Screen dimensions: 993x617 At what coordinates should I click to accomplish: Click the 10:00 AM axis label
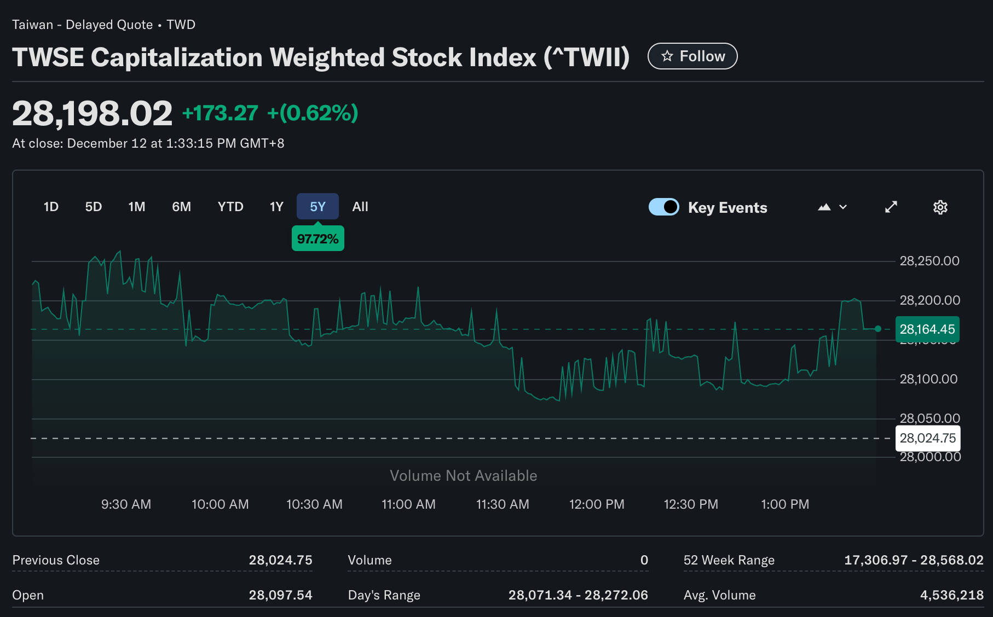tap(220, 504)
